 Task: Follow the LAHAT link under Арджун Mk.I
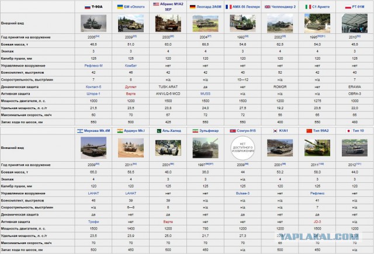pyautogui.click(x=131, y=193)
